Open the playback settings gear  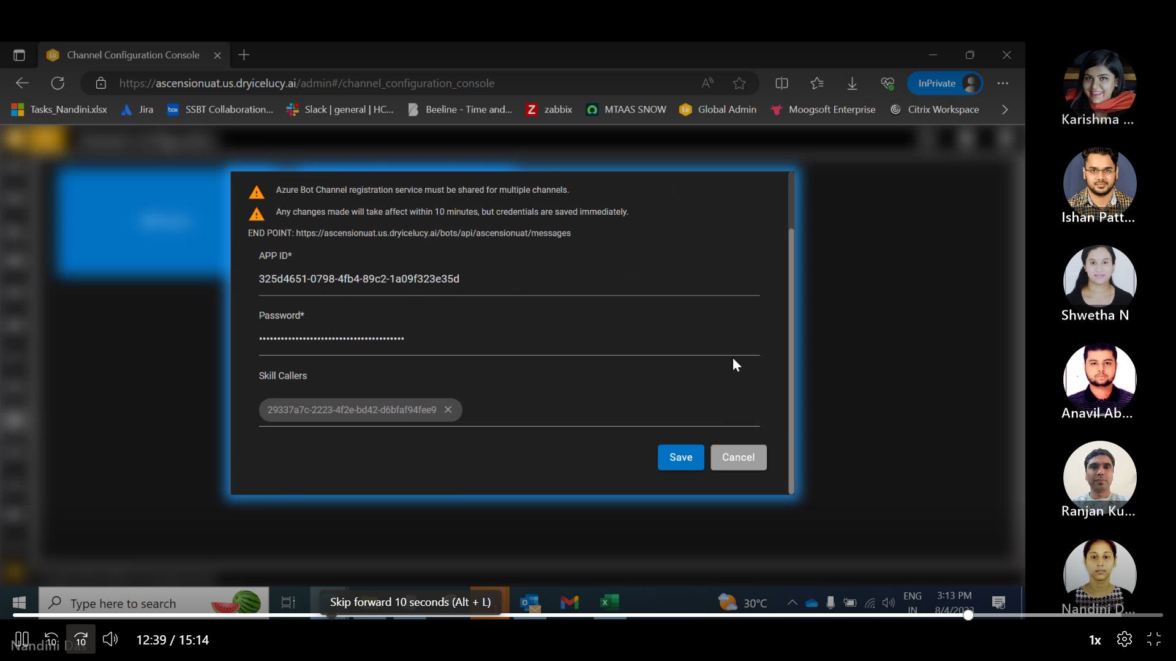coord(1124,640)
